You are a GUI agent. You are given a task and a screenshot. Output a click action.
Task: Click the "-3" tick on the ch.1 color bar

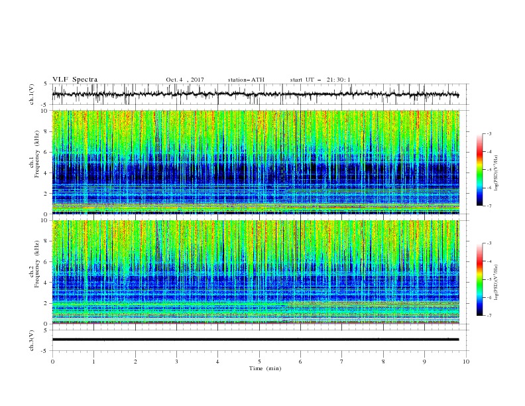[489, 133]
